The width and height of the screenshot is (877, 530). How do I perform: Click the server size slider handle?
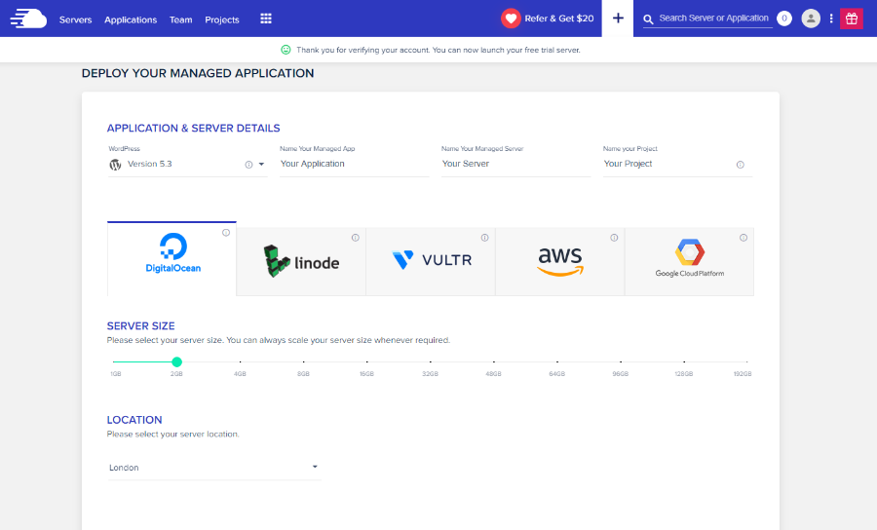[x=176, y=361]
